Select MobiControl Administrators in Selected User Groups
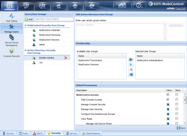The width and height of the screenshot is (187, 136). [x=159, y=60]
